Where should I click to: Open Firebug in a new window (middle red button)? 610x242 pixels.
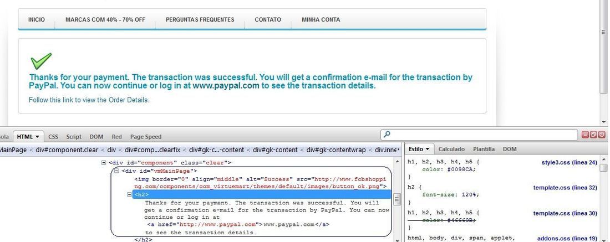594,135
